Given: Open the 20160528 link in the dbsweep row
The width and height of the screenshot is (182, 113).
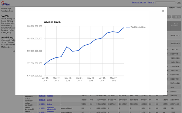Looking at the screenshot, I should point(42,108).
